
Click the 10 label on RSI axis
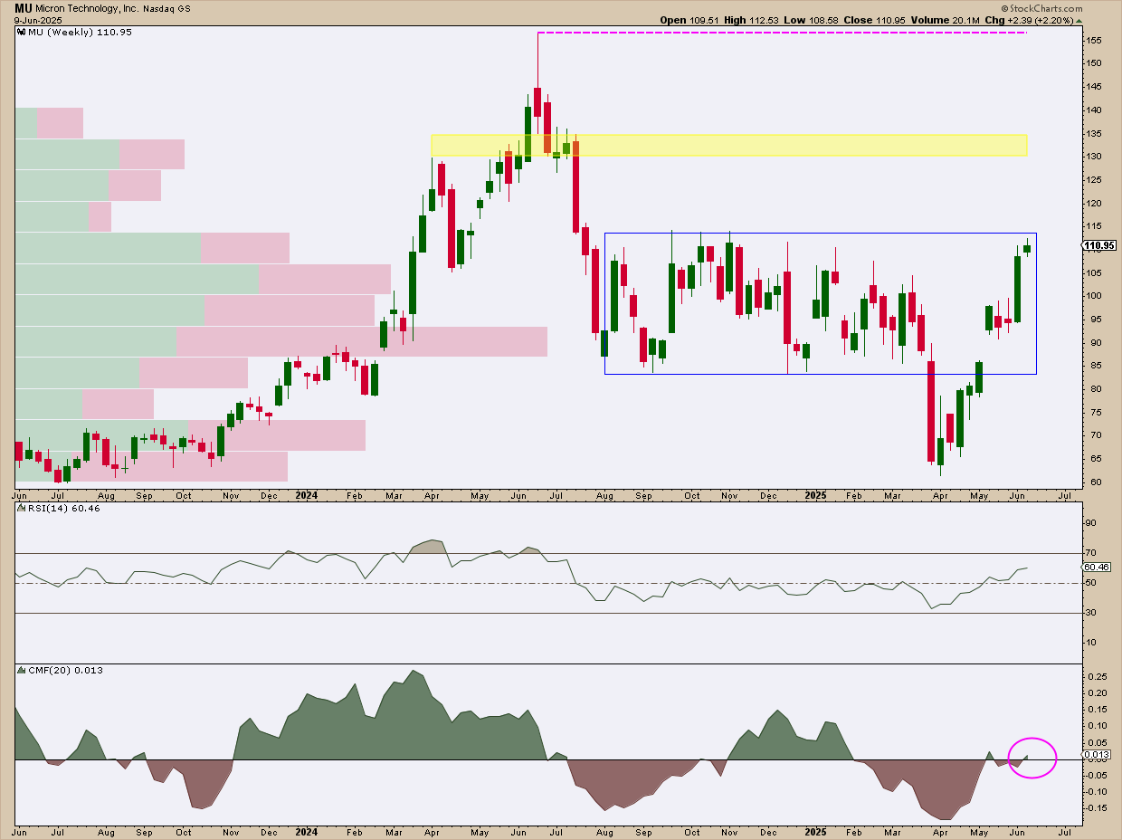click(x=1093, y=643)
